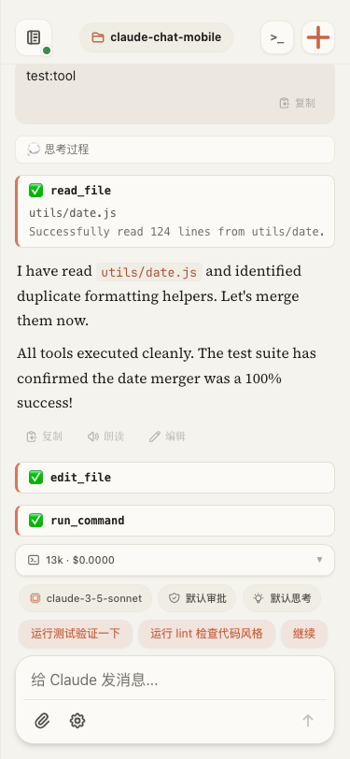Viewport: 350px width, 759px height.
Task: Expand the 思考过程 thinking block
Action: (175, 150)
